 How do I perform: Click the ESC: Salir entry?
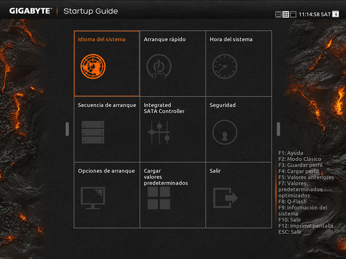tap(290, 232)
